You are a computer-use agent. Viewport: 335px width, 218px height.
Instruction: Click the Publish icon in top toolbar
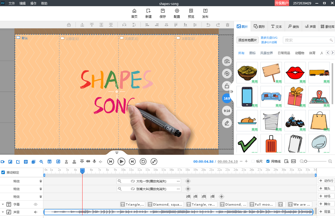pos(205,13)
